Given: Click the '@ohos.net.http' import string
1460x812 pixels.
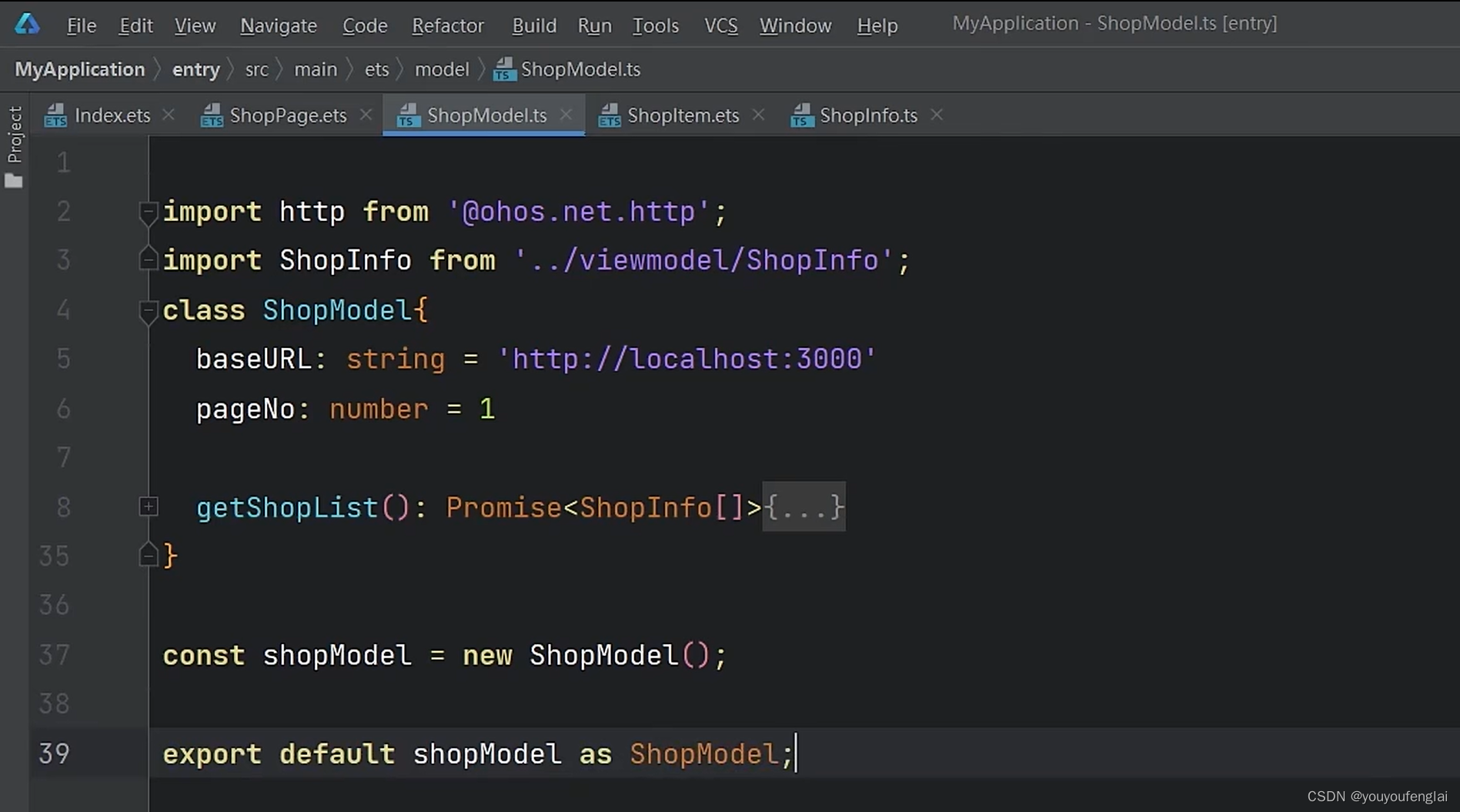Looking at the screenshot, I should [x=580, y=212].
